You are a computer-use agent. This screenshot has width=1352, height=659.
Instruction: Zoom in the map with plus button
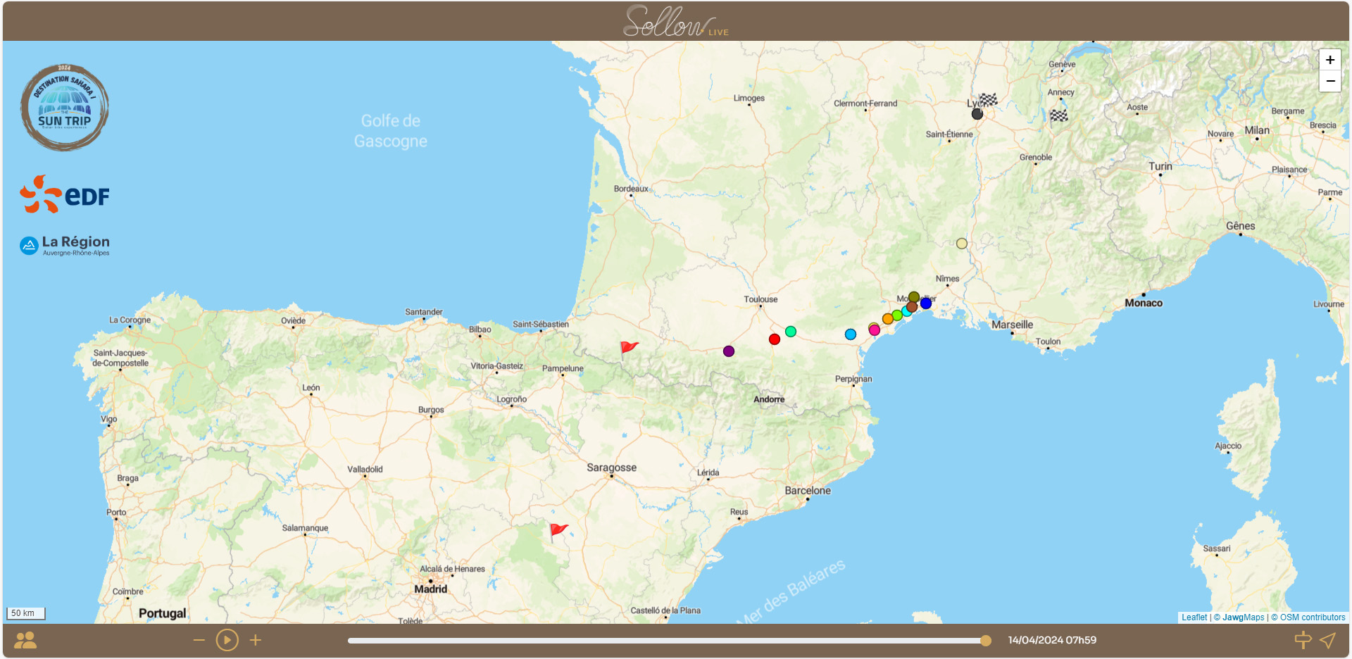click(x=1329, y=60)
